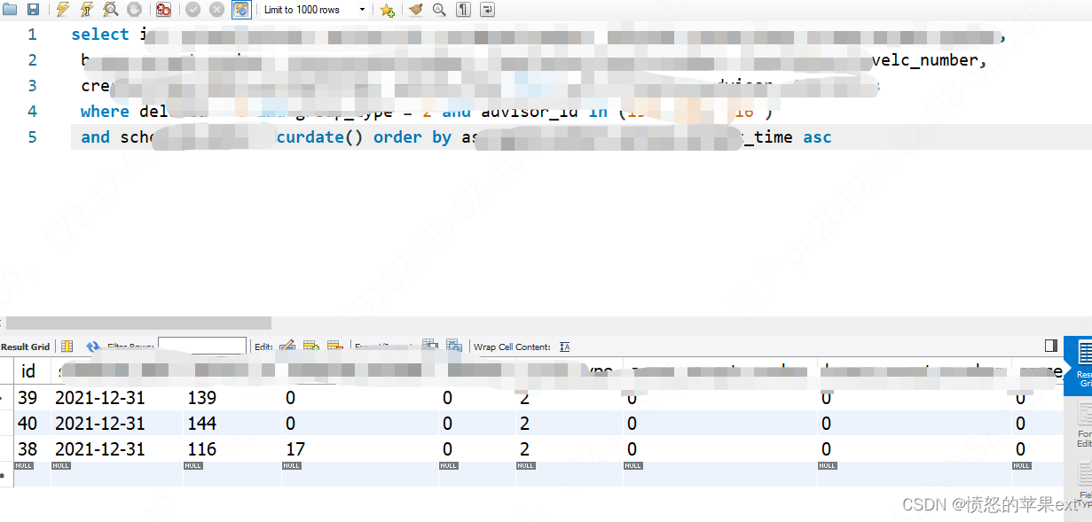This screenshot has height=522, width=1092.
Task: Run Explain plan for current statement
Action: coord(111,10)
